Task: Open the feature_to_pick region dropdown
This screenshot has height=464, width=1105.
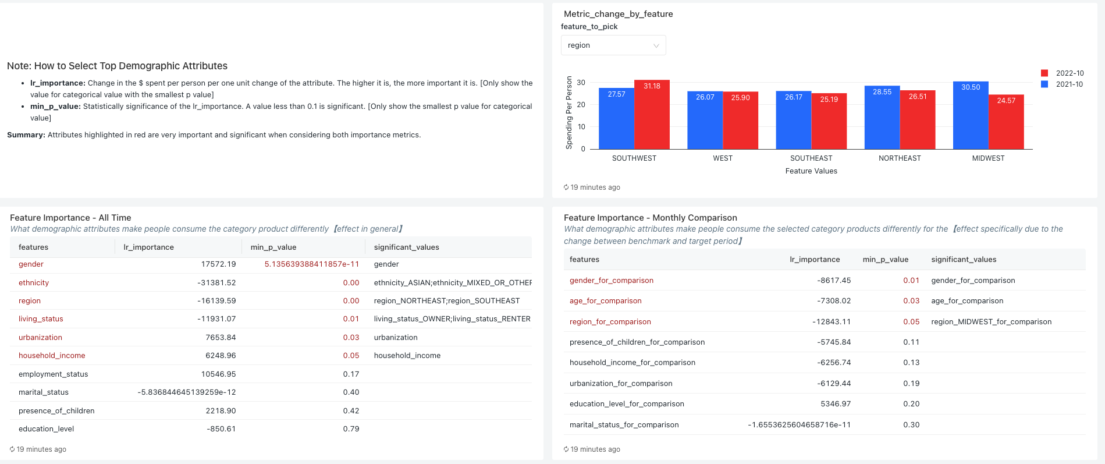Action: (x=613, y=45)
